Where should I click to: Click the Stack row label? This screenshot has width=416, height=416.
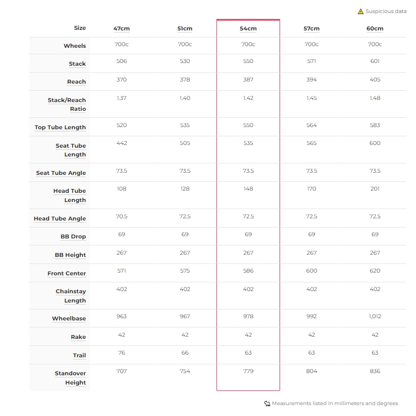(77, 64)
